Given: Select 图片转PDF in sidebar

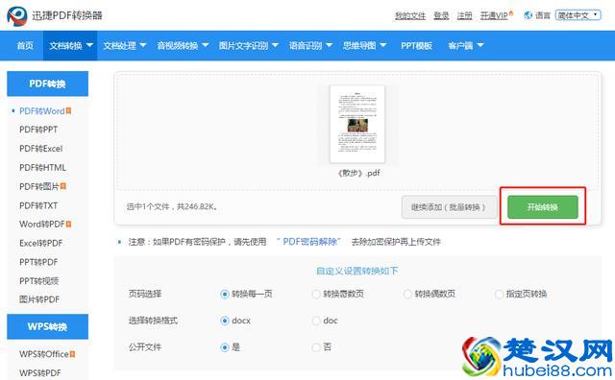Looking at the screenshot, I should [39, 299].
